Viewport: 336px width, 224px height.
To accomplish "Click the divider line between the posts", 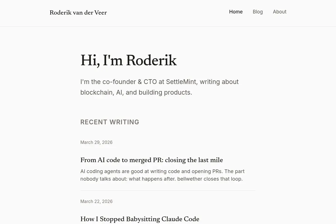I will [x=168, y=190].
